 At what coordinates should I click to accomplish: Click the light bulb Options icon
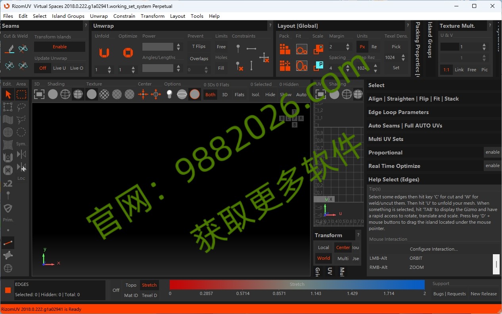[169, 94]
